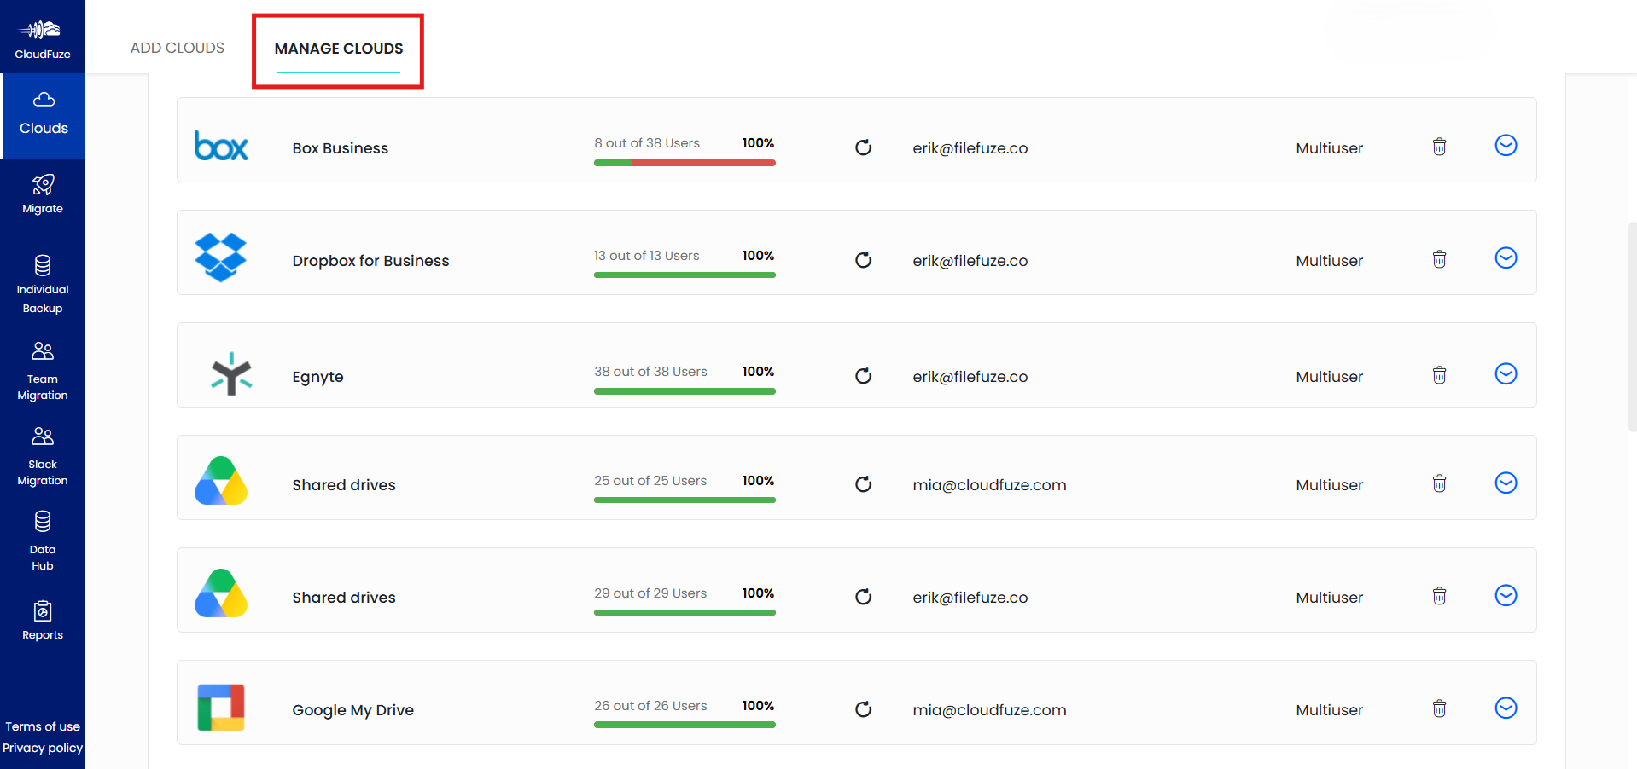The image size is (1637, 769).
Task: Open the Terms of use link
Action: [43, 726]
